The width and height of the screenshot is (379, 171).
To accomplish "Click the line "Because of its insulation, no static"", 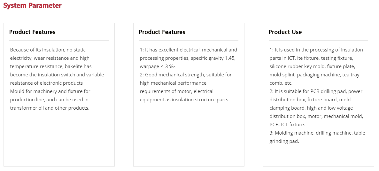I will 48,50.
